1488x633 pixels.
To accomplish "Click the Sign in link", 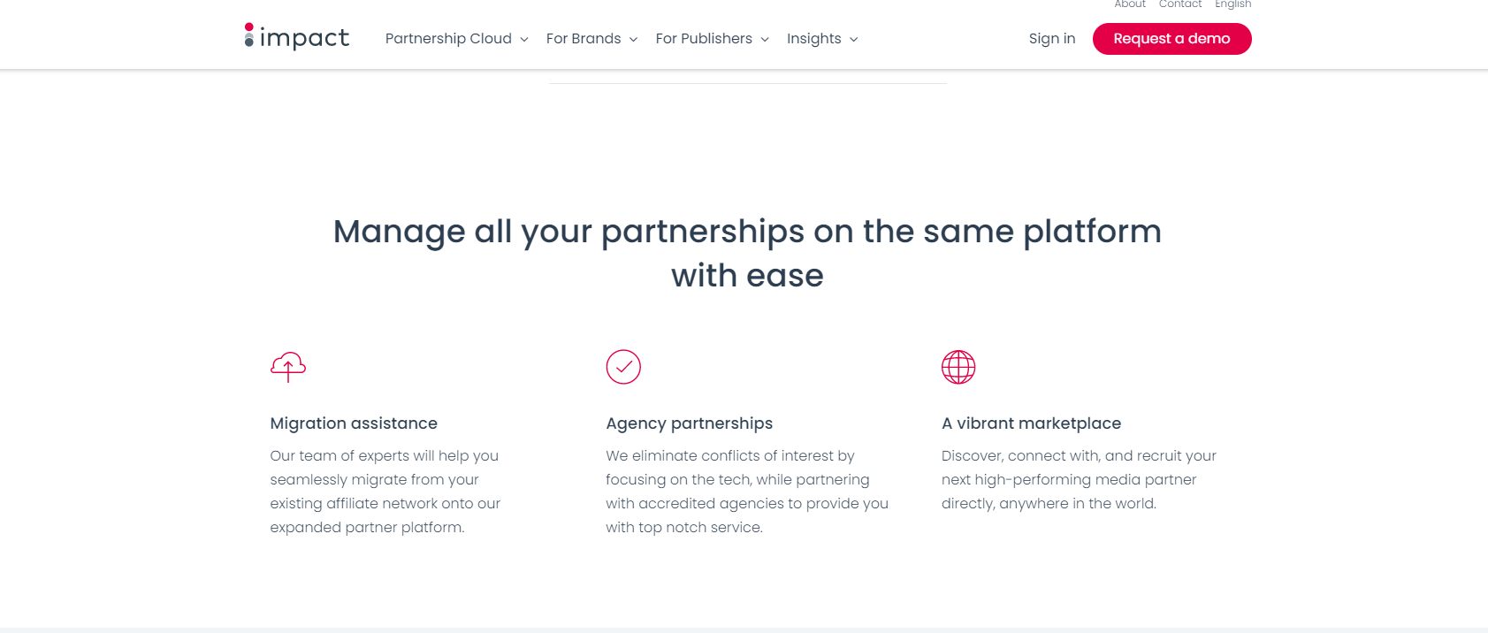I will 1052,39.
